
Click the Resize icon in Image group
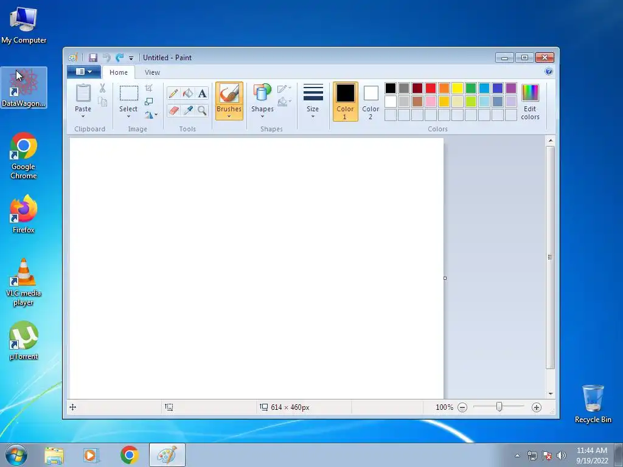click(148, 102)
